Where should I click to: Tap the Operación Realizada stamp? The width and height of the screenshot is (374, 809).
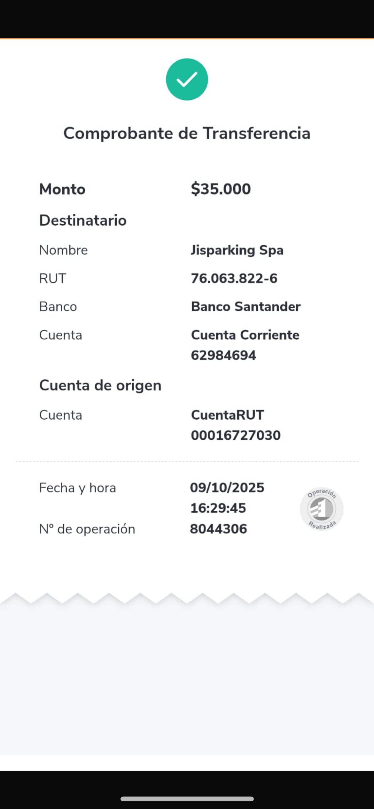point(321,509)
